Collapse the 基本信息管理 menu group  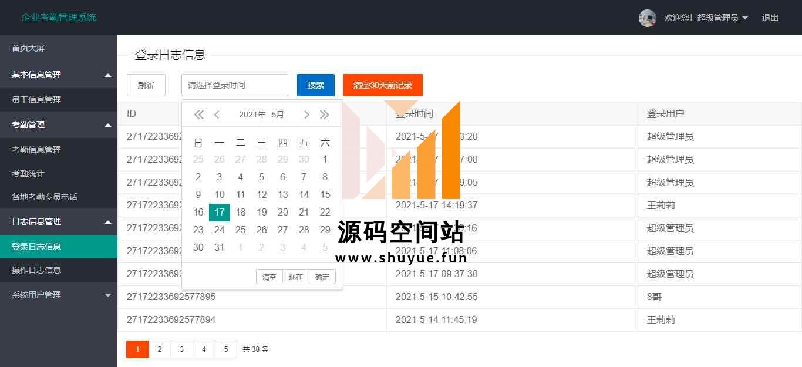(59, 75)
